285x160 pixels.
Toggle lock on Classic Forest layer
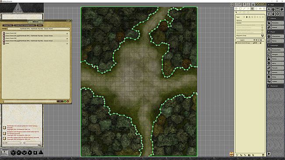[x=261, y=43]
